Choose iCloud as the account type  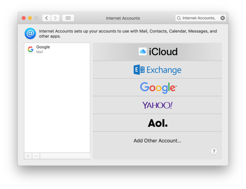pos(157,52)
